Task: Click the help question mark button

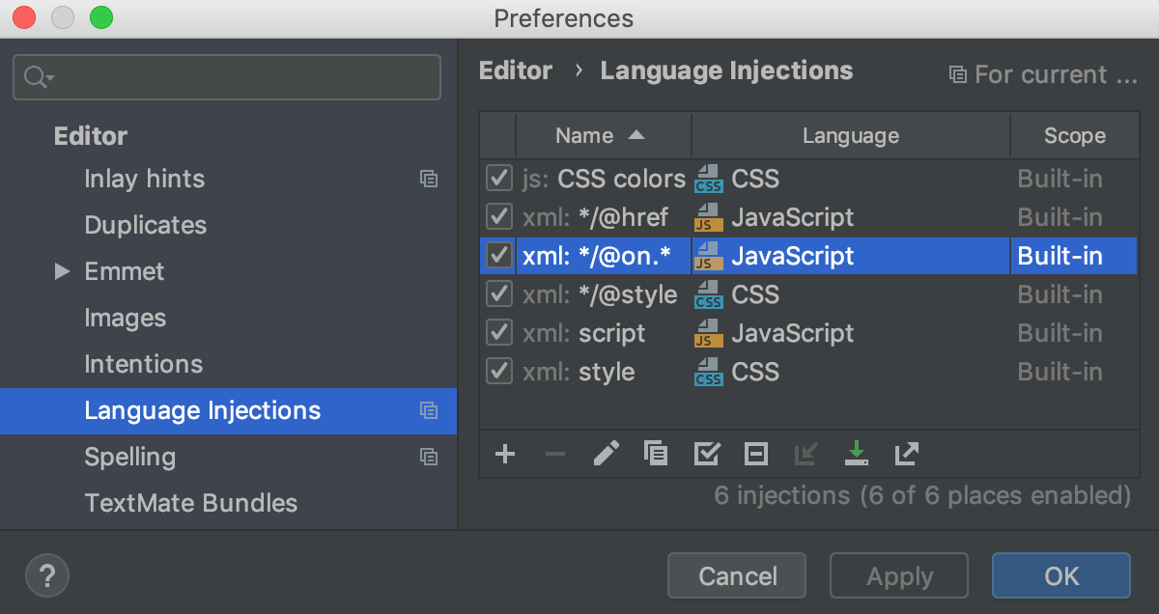Action: (46, 575)
